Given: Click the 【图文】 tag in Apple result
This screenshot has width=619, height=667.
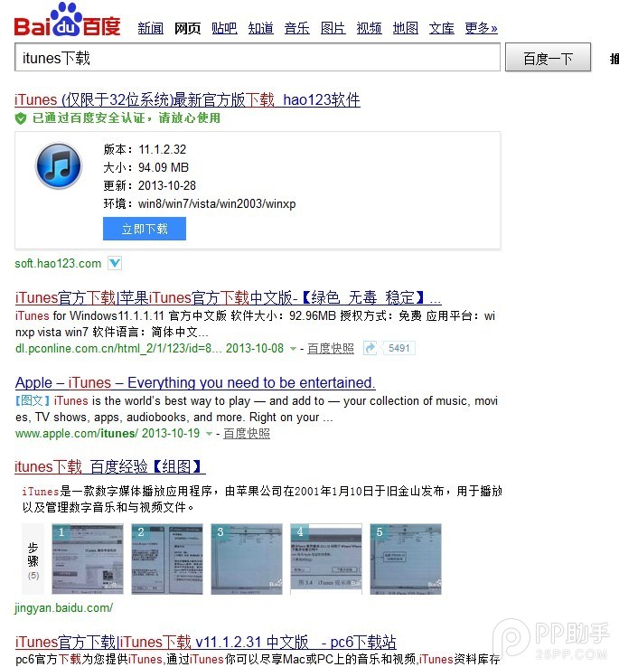Looking at the screenshot, I should click(33, 400).
